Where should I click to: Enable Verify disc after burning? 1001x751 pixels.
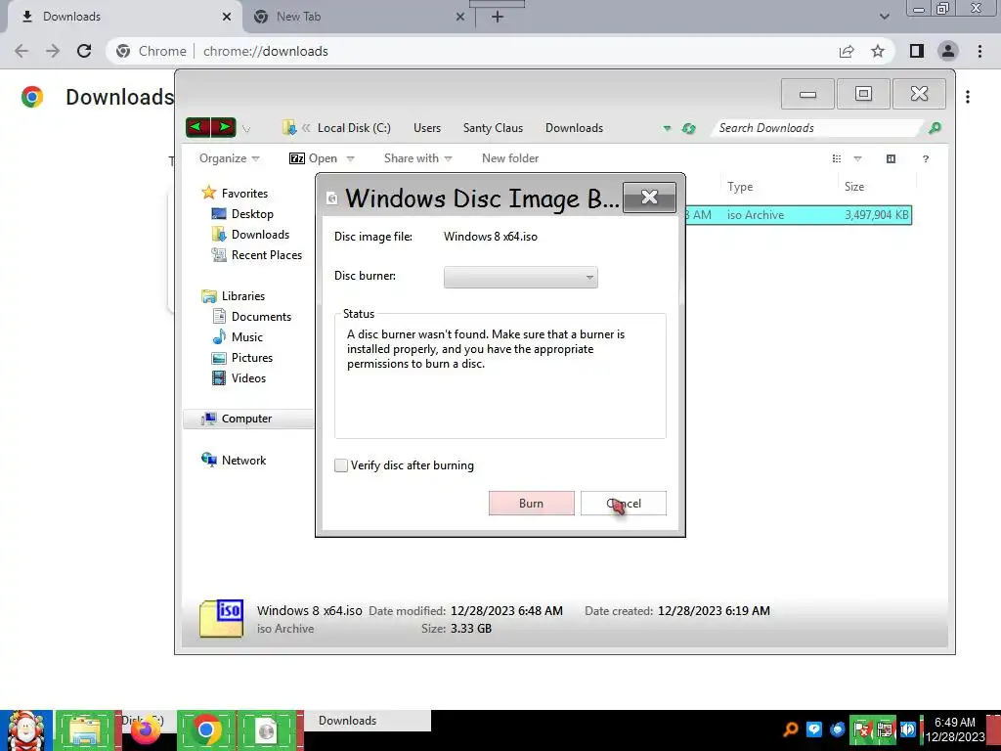(341, 465)
